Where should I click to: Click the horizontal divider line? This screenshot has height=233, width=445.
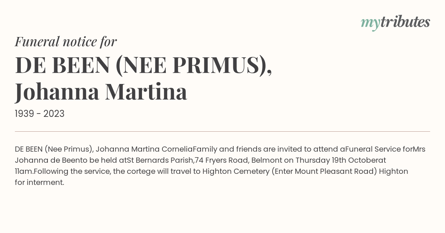[222, 131]
